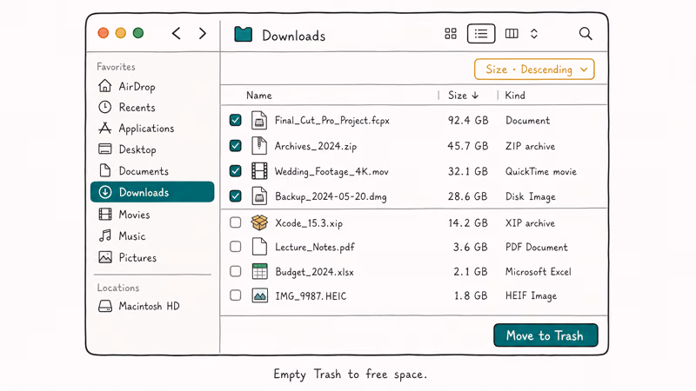Click the 92.4 GB size value

468,120
